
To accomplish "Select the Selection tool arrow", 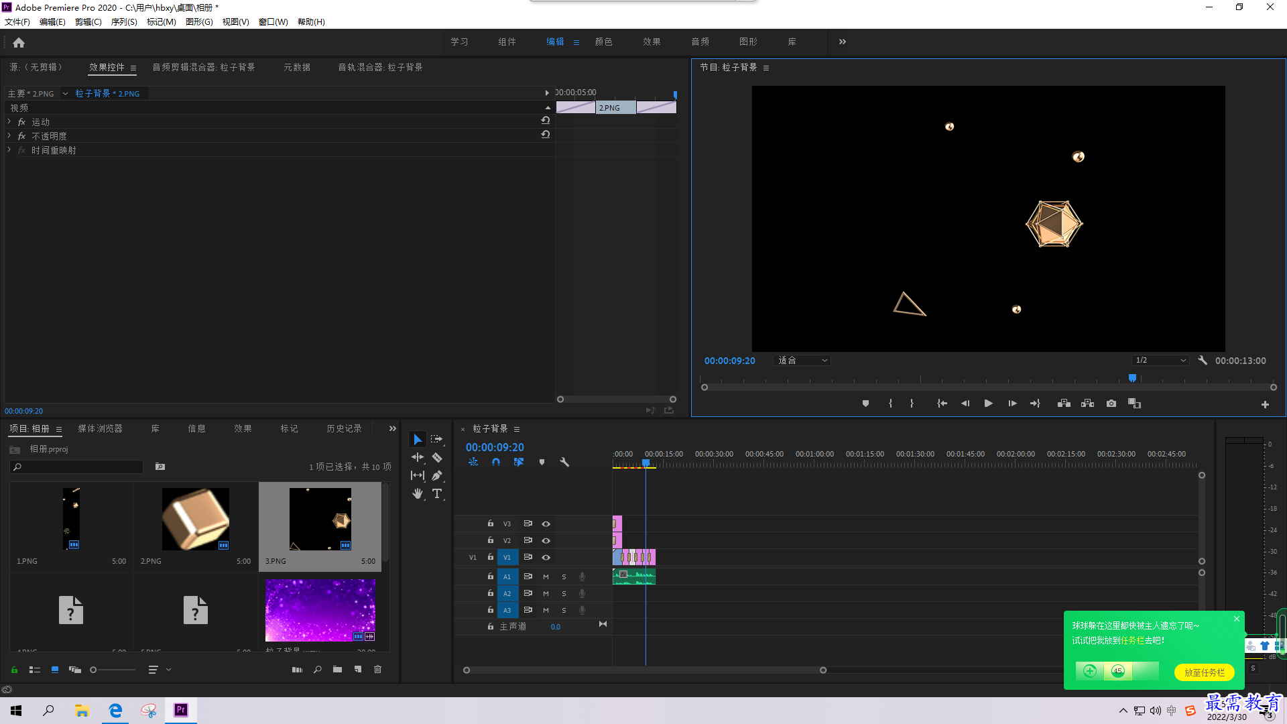I will pyautogui.click(x=418, y=440).
